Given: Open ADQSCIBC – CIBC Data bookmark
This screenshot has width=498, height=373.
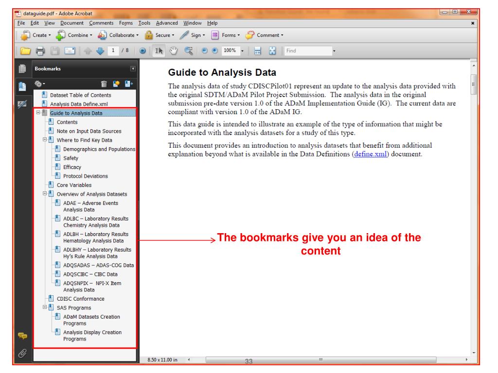Looking at the screenshot, I should 90,274.
